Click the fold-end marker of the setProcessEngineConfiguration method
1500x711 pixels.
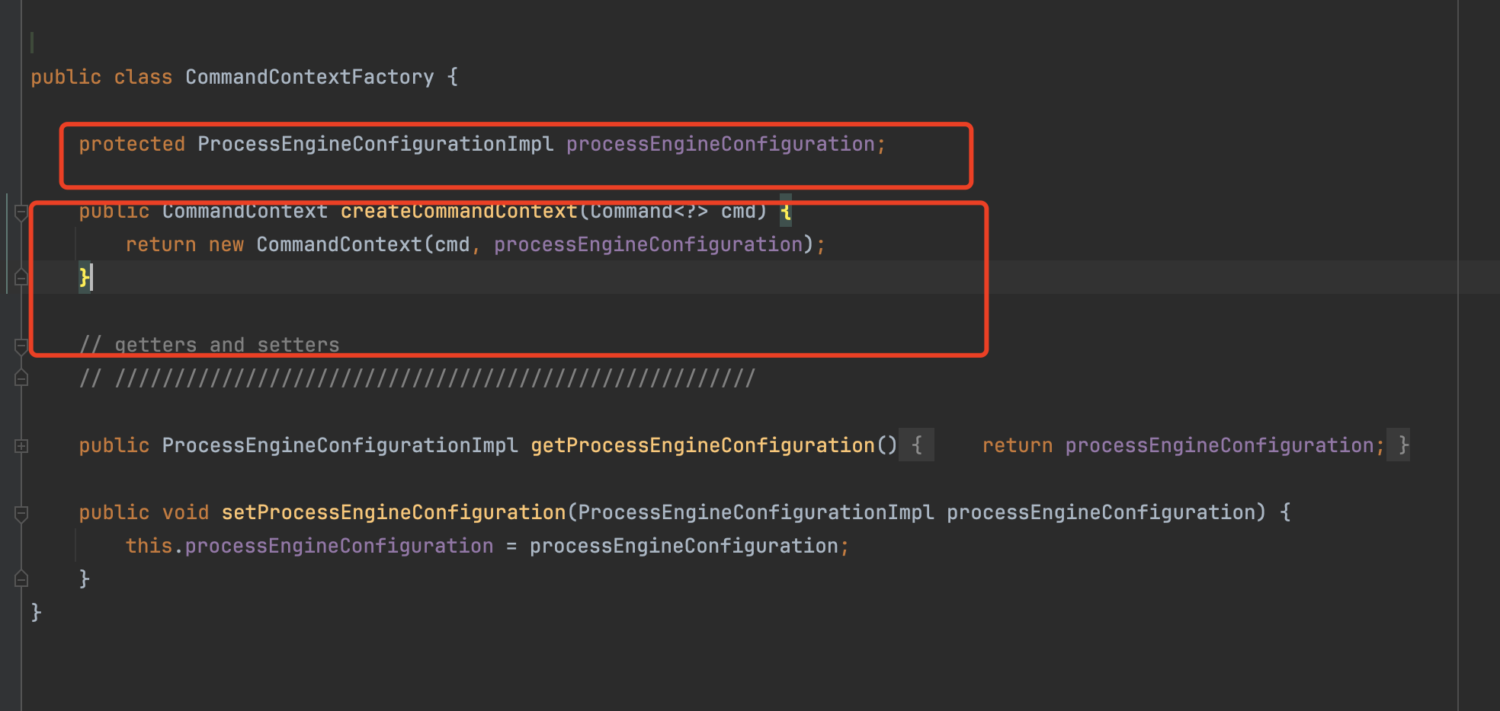tap(21, 579)
